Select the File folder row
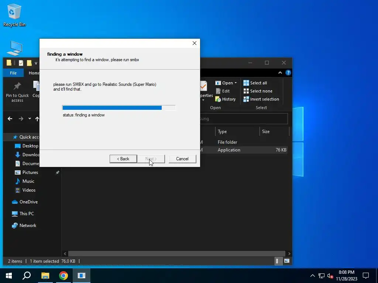This screenshot has width=378, height=283. [x=244, y=142]
